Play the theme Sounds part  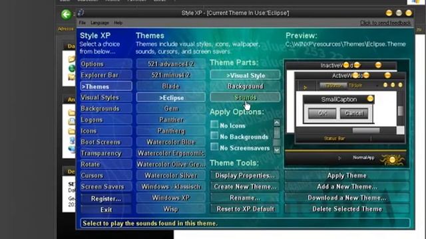click(245, 98)
